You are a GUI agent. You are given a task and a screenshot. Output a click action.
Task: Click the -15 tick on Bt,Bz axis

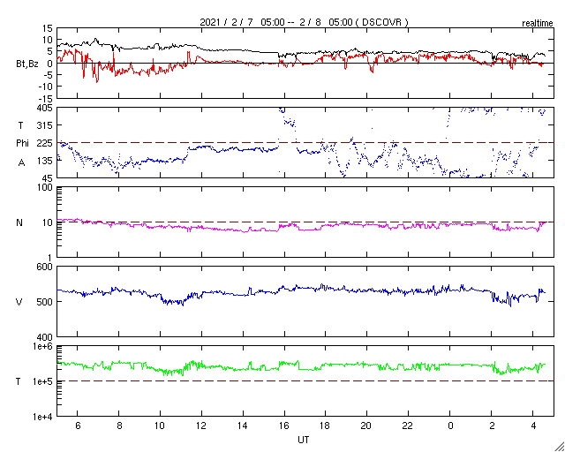pos(45,98)
